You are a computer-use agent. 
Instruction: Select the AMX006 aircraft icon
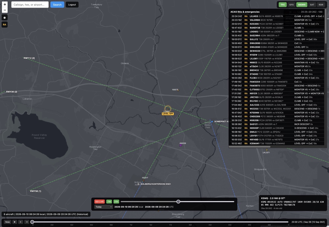(x=181, y=145)
